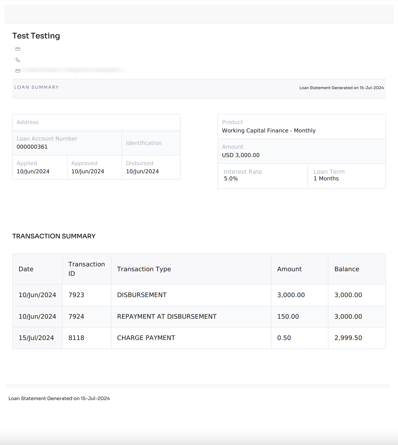
Task: Select loan account number 000000361
Action: point(32,147)
